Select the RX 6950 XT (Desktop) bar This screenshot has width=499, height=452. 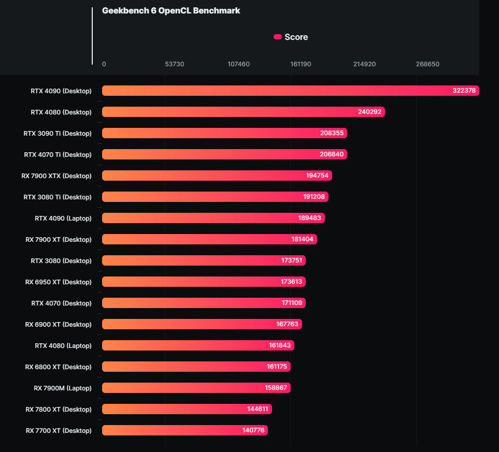coord(204,282)
